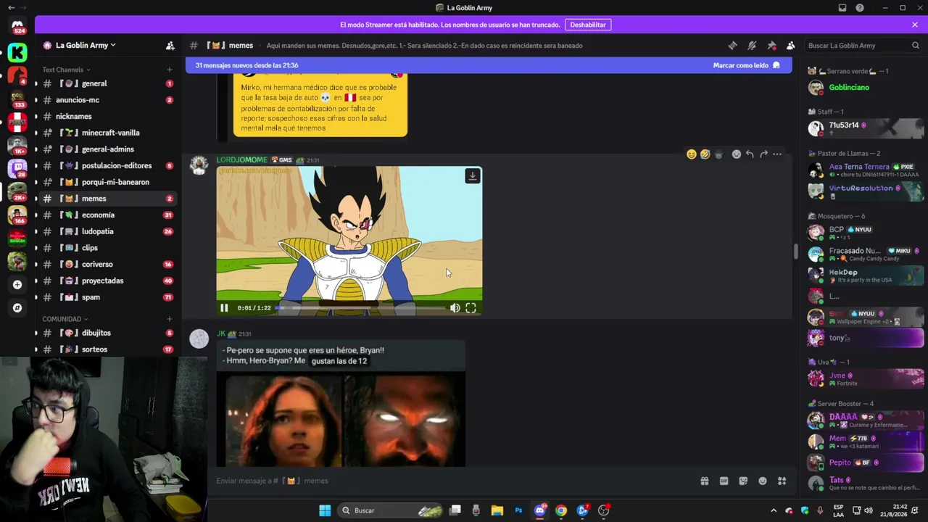Image resolution: width=928 pixels, height=522 pixels.
Task: Click the search magnifier icon
Action: [x=916, y=46]
